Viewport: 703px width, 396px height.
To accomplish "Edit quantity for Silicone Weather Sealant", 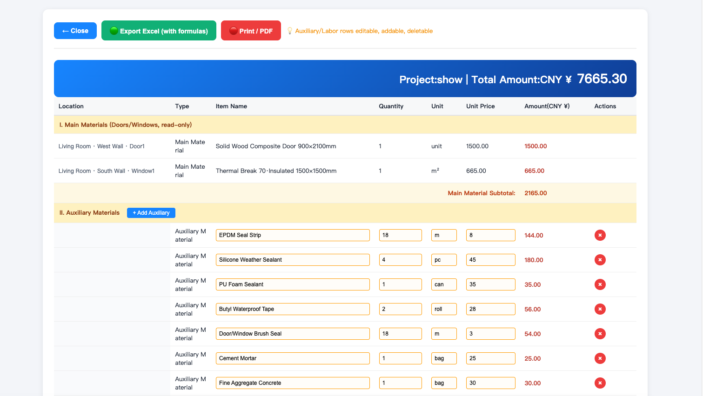I will (400, 260).
